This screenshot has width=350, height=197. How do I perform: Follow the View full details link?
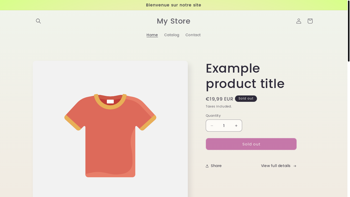click(279, 166)
